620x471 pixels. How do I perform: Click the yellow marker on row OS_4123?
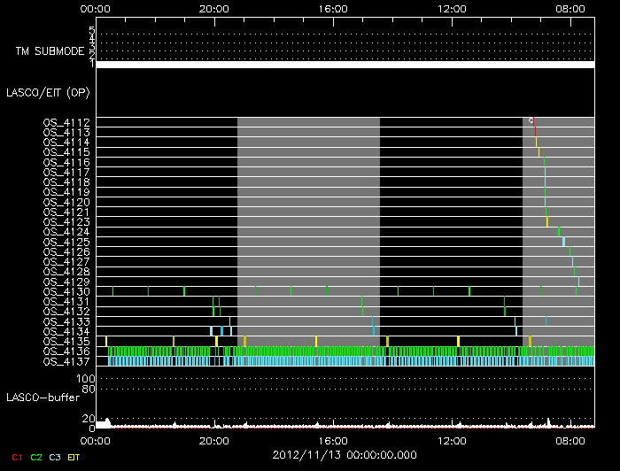[x=547, y=221]
